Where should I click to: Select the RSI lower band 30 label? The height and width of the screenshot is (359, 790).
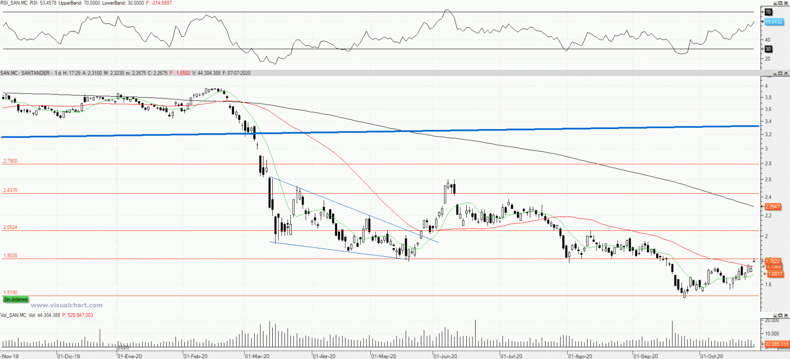pos(768,49)
